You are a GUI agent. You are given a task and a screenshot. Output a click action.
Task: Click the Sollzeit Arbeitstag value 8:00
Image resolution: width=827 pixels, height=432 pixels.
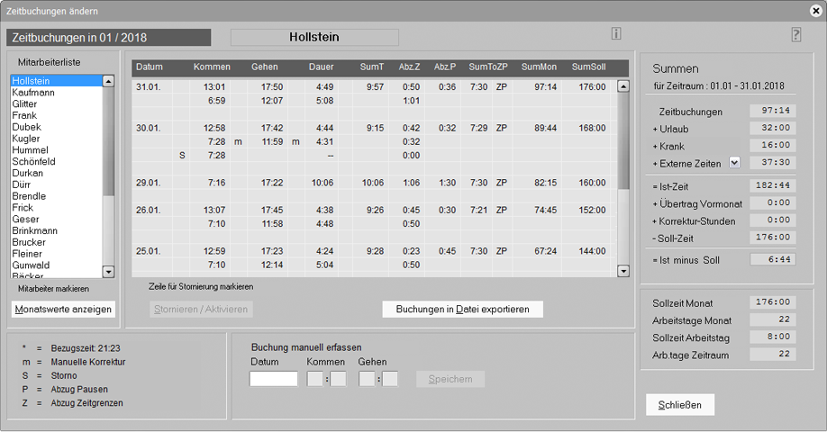773,337
